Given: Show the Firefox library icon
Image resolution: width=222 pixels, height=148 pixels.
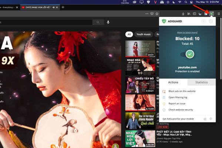Looking at the screenshot, I should pos(189,14).
